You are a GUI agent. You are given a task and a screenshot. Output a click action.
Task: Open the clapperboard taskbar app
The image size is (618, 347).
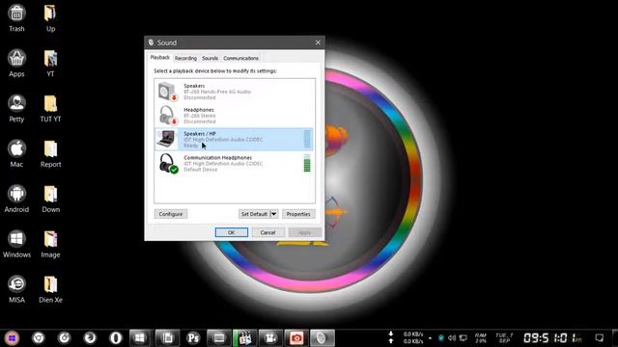tap(244, 338)
